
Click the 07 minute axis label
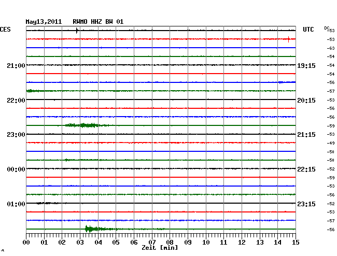pos(152,242)
